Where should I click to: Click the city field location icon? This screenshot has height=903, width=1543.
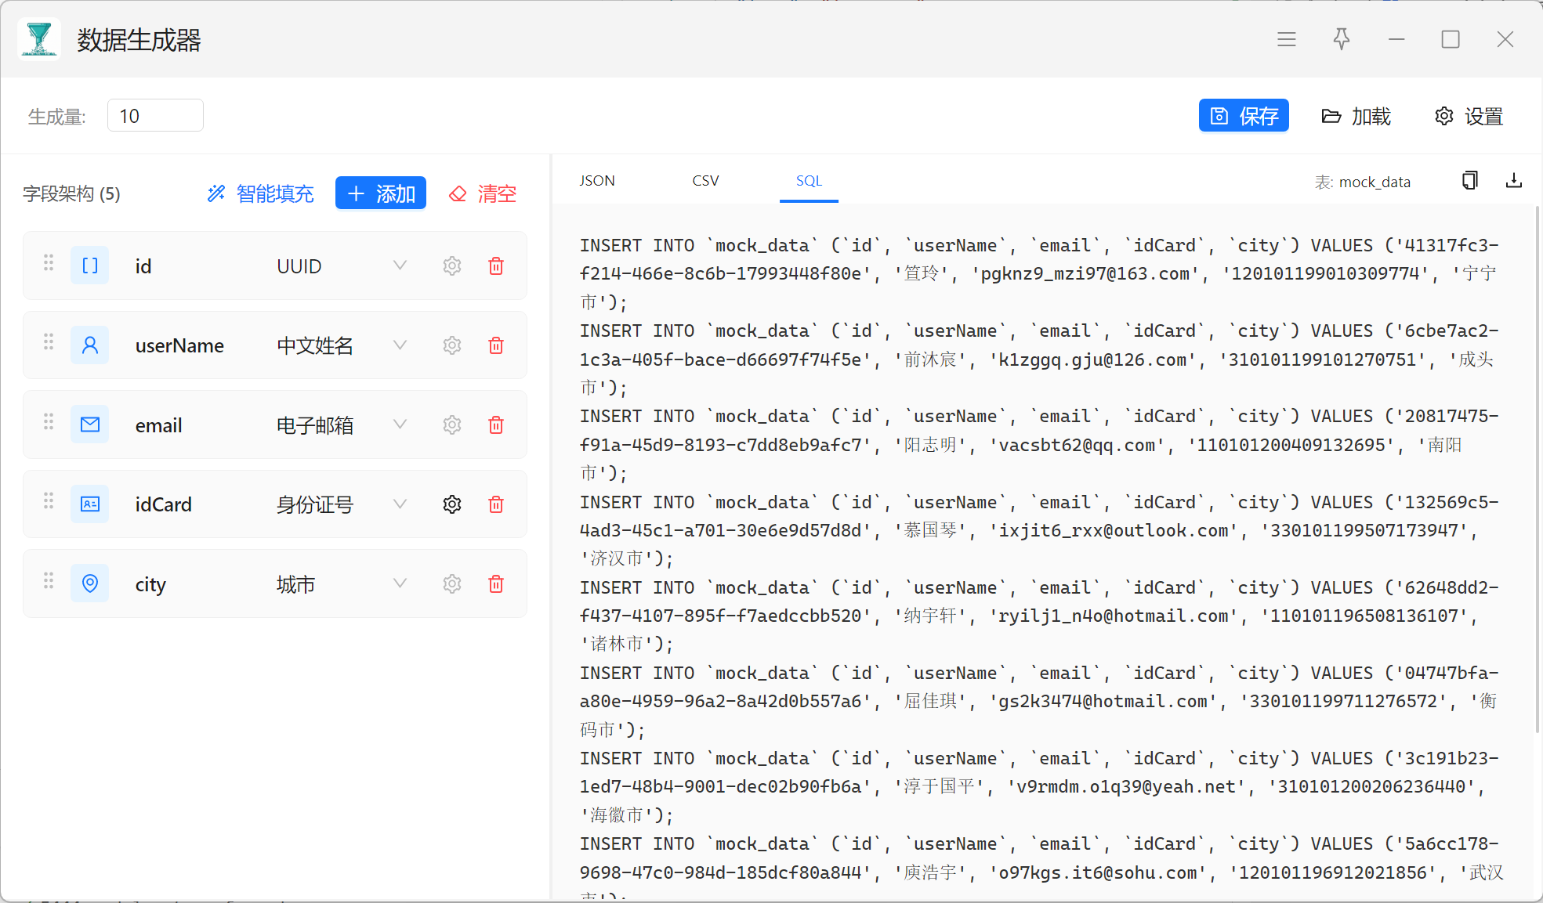click(90, 583)
